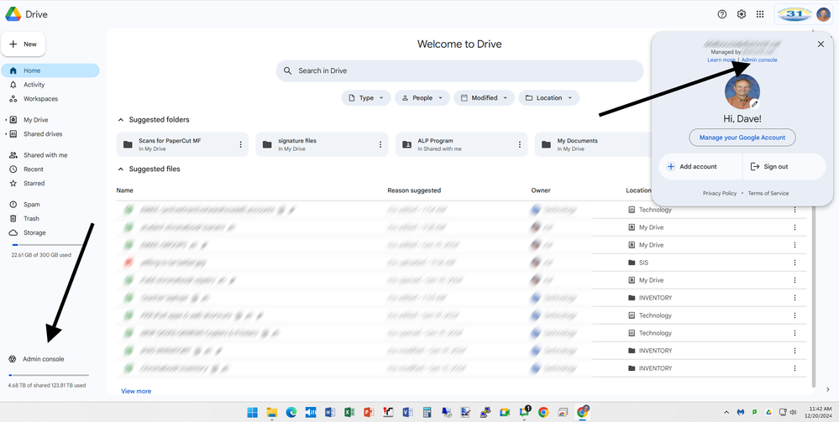
Task: Close the account popup
Action: click(821, 44)
